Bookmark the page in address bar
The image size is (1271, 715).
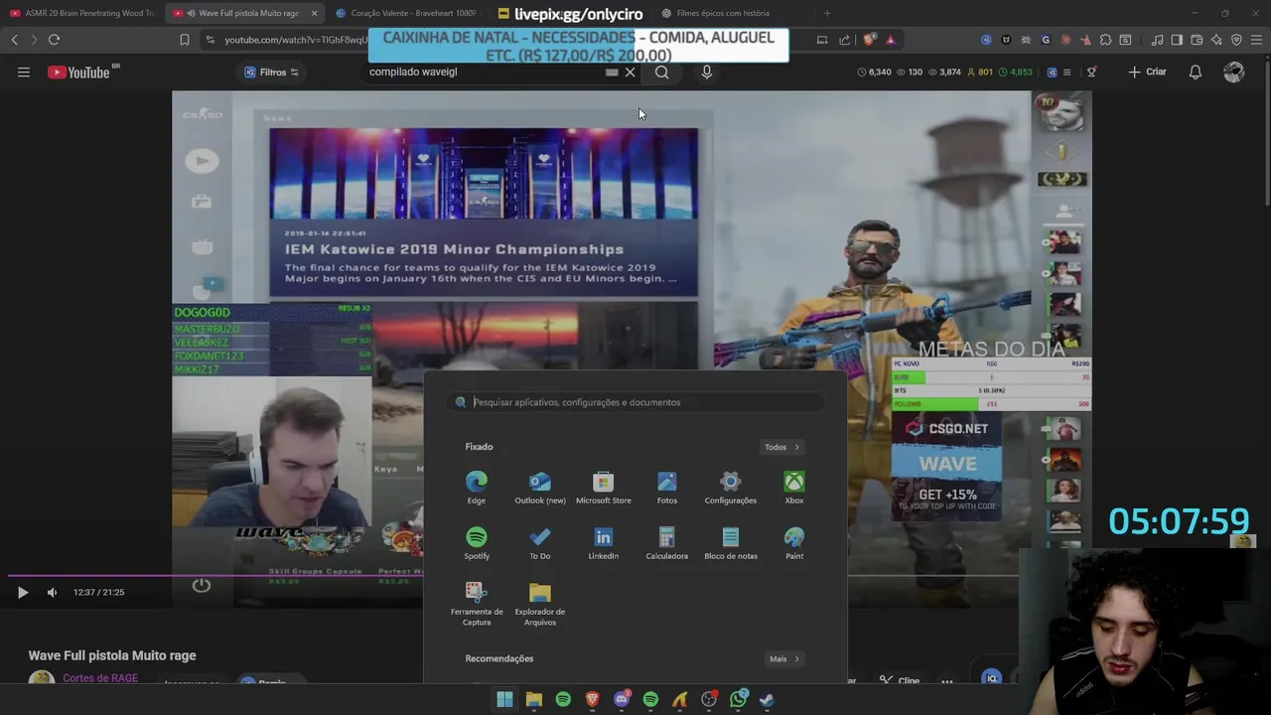pos(185,40)
